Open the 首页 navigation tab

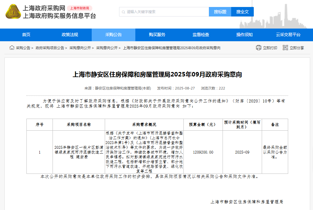point(26,35)
